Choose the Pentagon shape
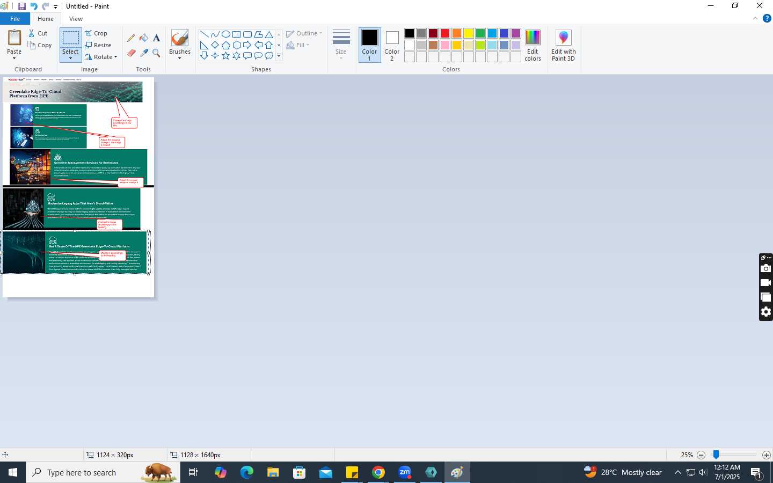Image resolution: width=773 pixels, height=483 pixels. click(x=225, y=45)
